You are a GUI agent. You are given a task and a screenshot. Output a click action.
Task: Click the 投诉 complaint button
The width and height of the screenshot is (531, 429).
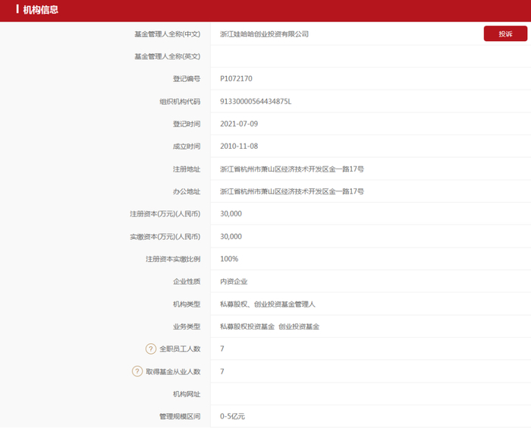505,33
